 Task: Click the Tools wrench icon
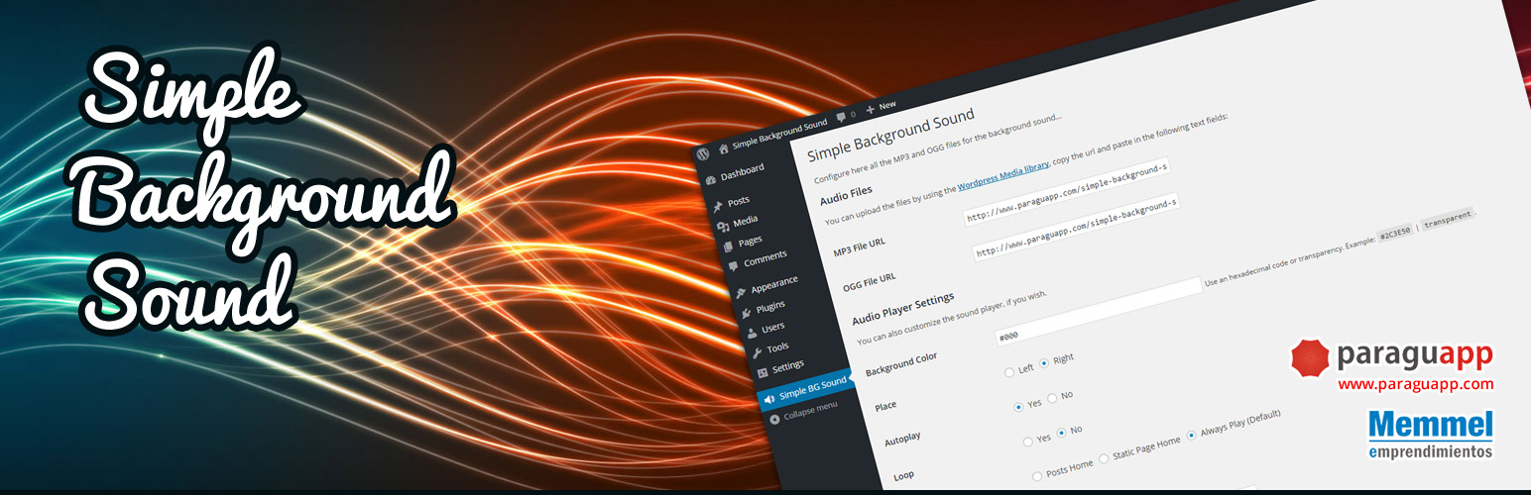[x=757, y=352]
